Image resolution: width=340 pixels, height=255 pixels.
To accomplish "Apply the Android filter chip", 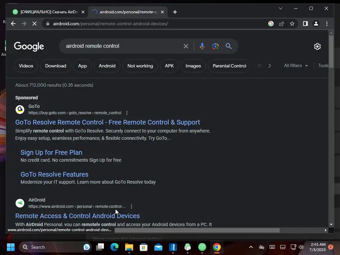I will click(107, 66).
